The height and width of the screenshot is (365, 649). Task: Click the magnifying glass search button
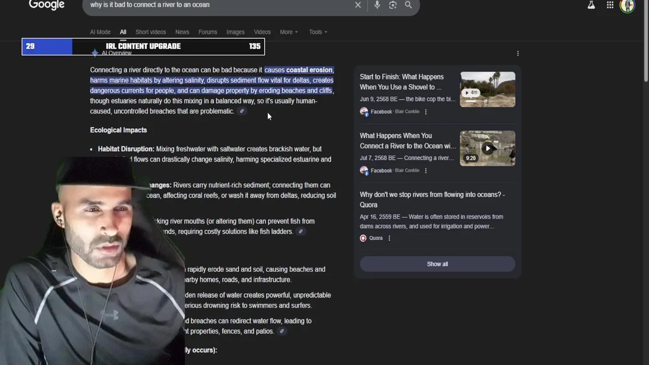pos(409,5)
